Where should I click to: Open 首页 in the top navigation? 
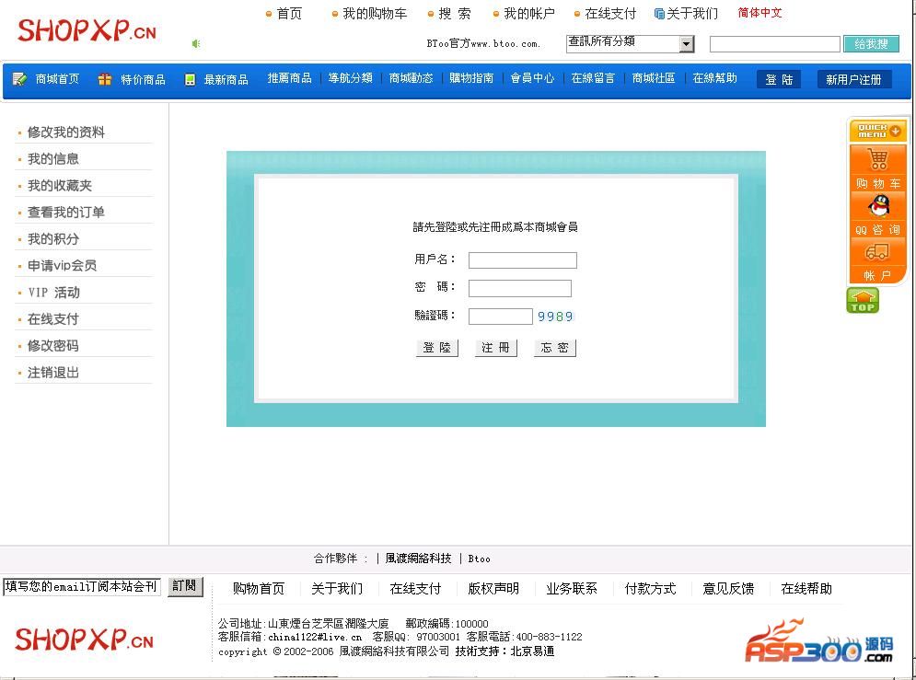288,14
